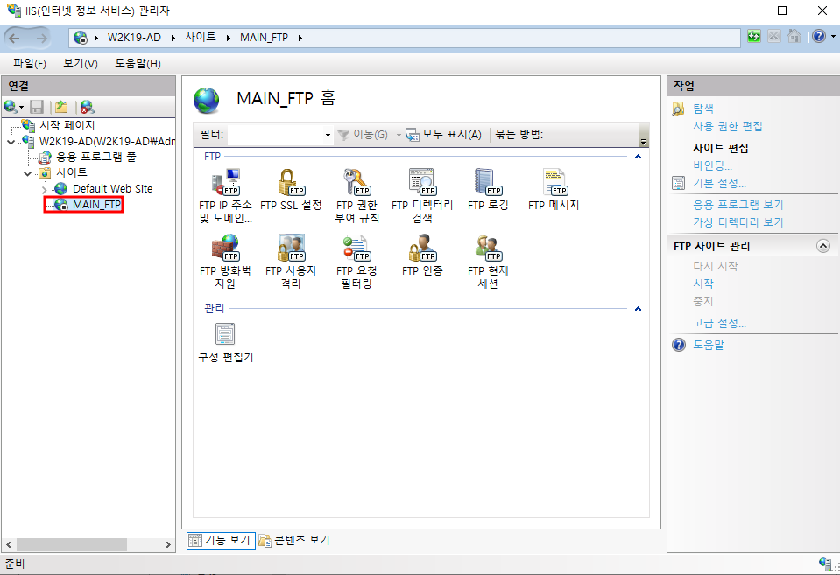Select 응용 프로그램 풀 in the tree
840x575 pixels.
point(95,157)
